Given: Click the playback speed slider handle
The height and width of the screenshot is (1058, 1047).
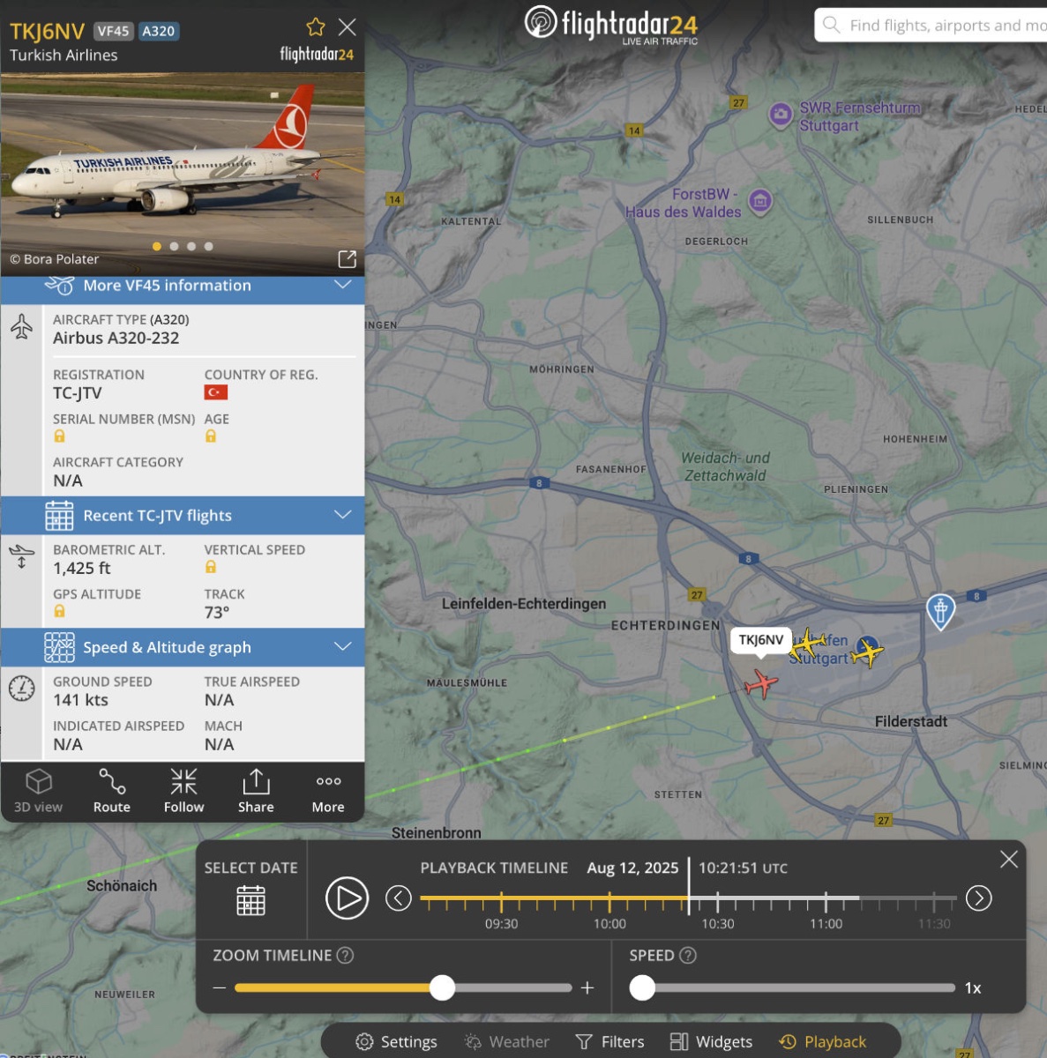Looking at the screenshot, I should 642,987.
